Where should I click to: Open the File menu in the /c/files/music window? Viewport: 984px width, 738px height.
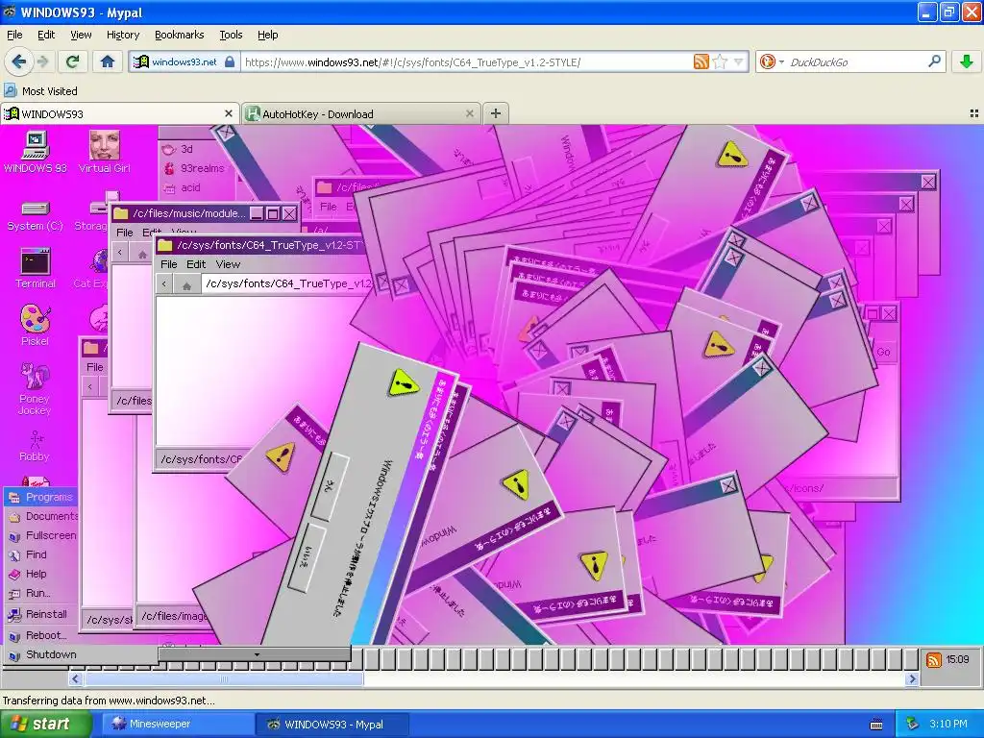(124, 233)
